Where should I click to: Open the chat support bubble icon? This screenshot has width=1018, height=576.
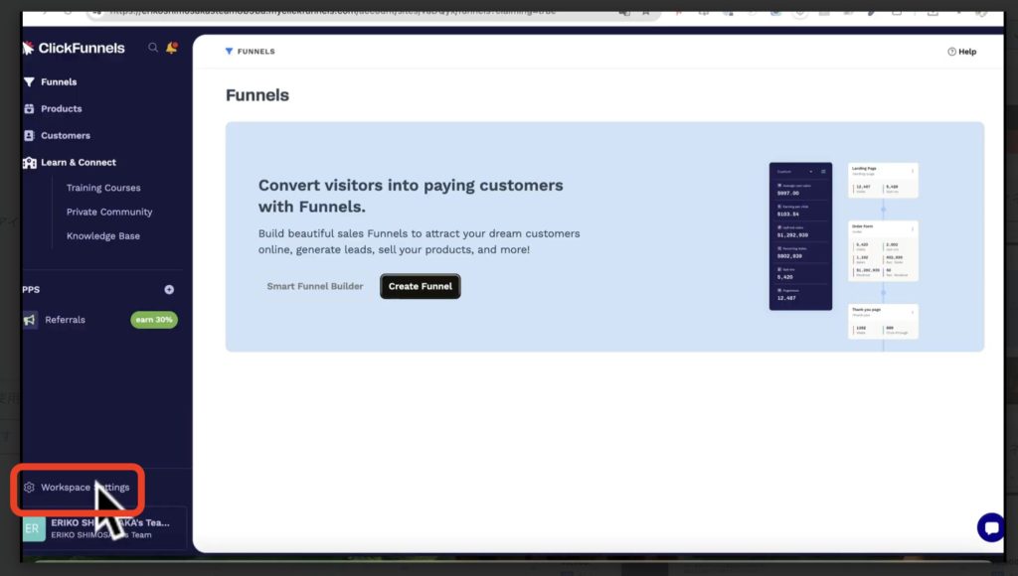point(990,527)
